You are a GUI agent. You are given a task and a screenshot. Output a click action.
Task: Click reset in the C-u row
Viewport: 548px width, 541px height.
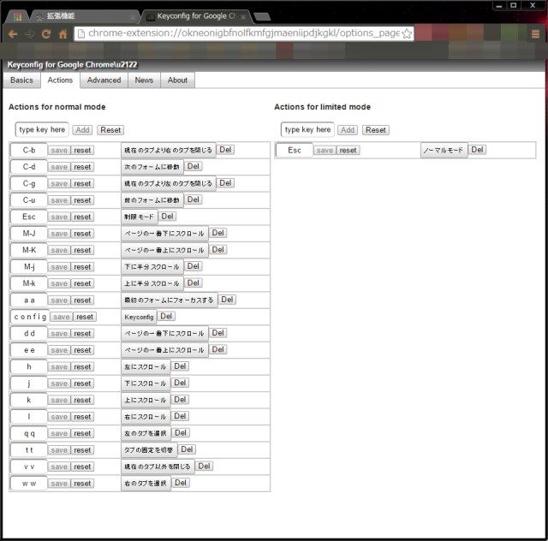[82, 200]
